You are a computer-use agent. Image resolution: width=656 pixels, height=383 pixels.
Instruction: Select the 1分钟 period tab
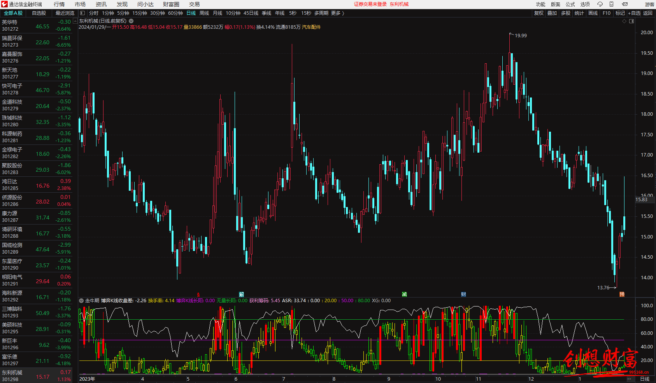[108, 13]
